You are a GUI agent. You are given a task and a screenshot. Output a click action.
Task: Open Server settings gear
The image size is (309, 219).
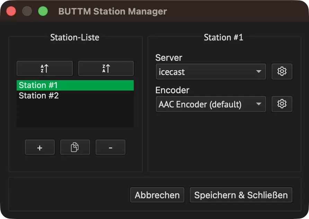[282, 72]
